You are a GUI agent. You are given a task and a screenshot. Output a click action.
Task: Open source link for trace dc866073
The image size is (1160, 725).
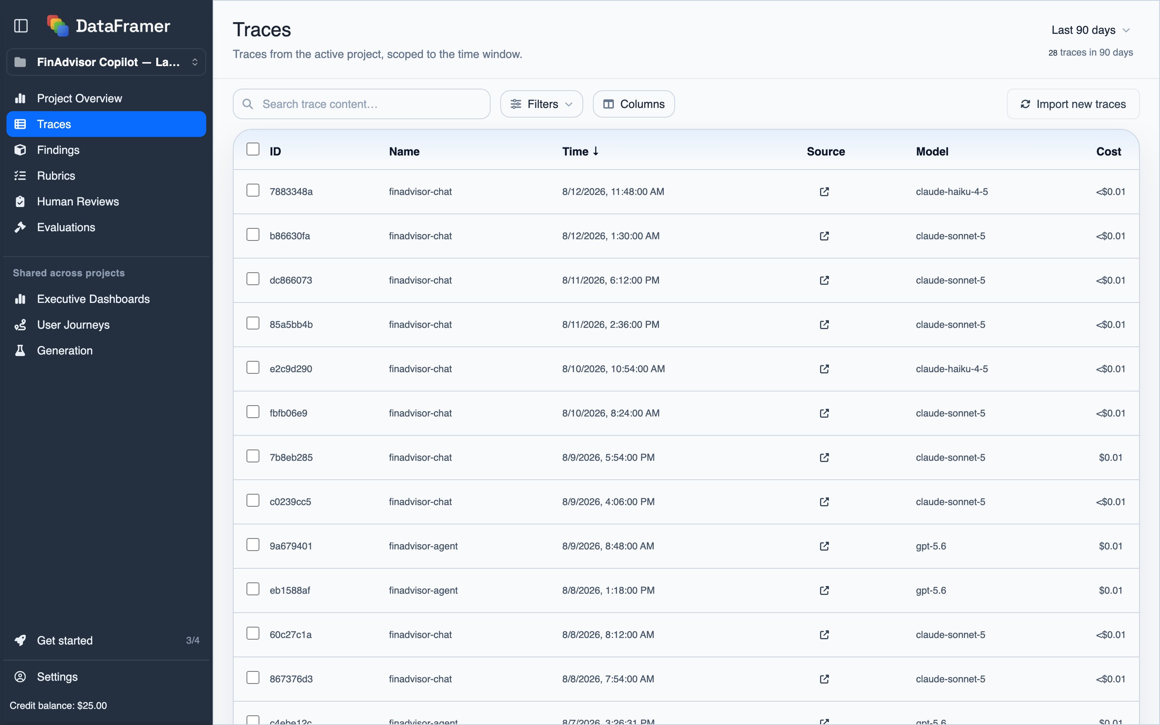click(824, 280)
